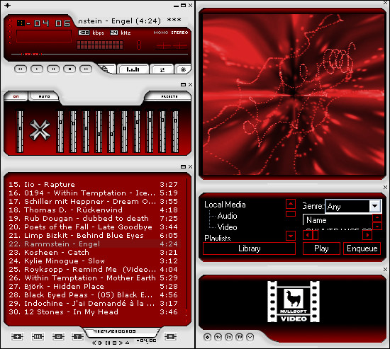Click the mini next button under playlist
The height and width of the screenshot is (349, 390).
point(121,343)
